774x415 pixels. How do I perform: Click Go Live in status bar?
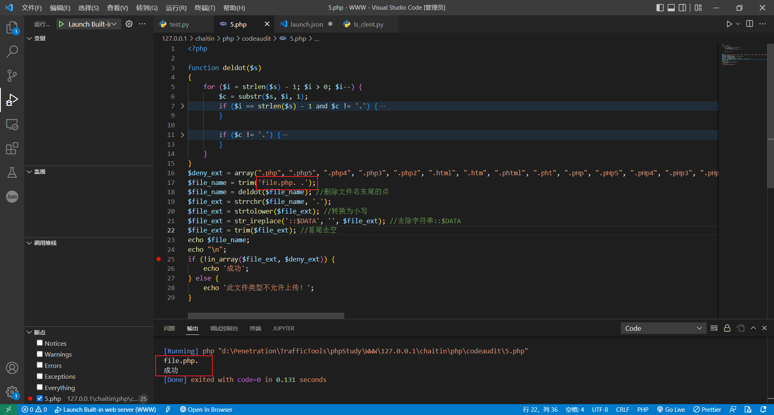pyautogui.click(x=671, y=409)
